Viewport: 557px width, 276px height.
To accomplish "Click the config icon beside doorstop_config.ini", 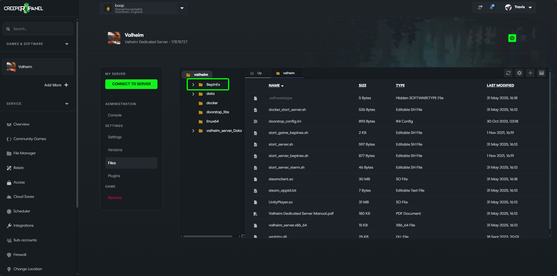I will click(255, 121).
